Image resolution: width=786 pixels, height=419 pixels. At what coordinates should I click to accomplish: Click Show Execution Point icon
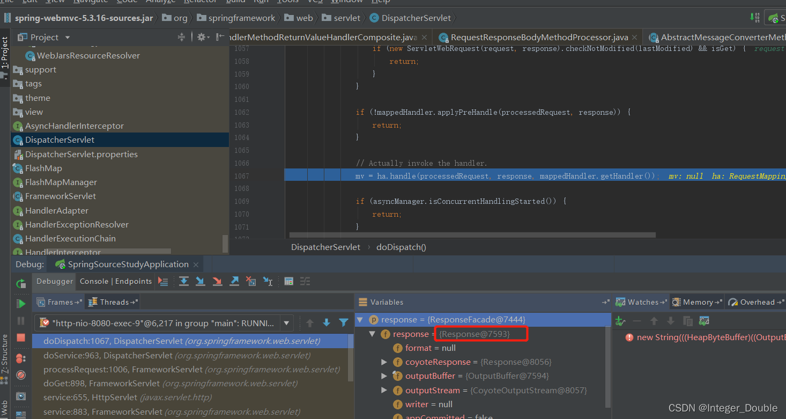click(x=164, y=281)
